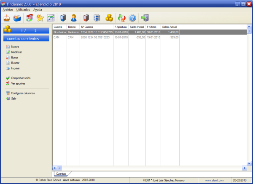Click the office building toolbar icon
The width and height of the screenshot is (253, 184).
(x=97, y=18)
